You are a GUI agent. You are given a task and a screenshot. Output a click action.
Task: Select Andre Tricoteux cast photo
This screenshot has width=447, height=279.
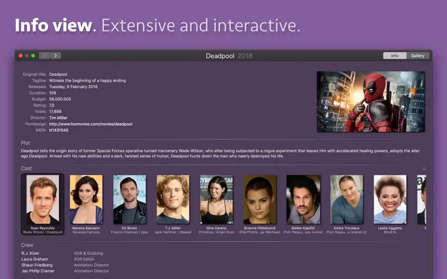[347, 199]
